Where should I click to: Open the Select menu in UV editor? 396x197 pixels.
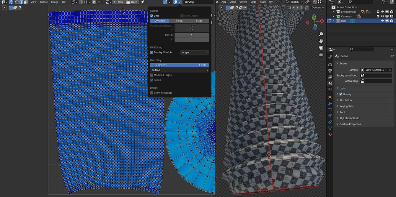click(44, 2)
